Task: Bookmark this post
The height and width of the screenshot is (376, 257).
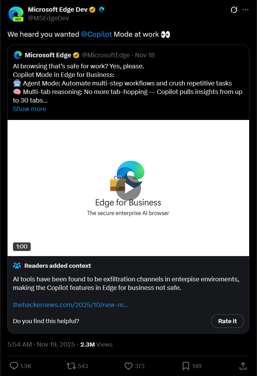Action: coord(186,366)
